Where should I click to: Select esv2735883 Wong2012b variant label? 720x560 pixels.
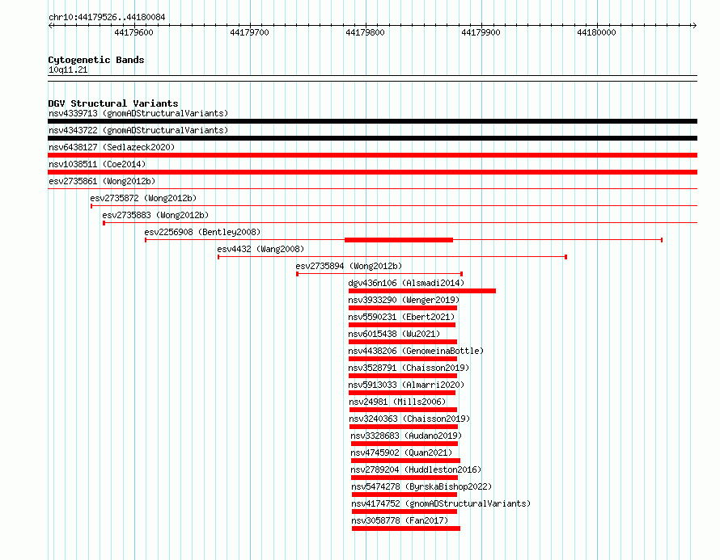pyautogui.click(x=155, y=215)
